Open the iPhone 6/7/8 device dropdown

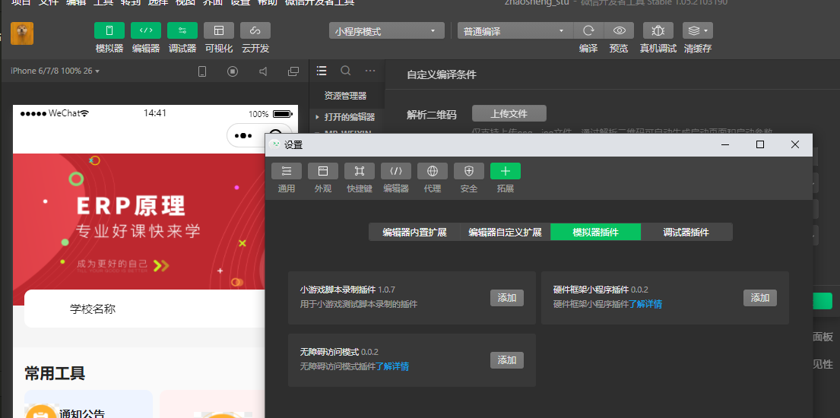pos(55,71)
